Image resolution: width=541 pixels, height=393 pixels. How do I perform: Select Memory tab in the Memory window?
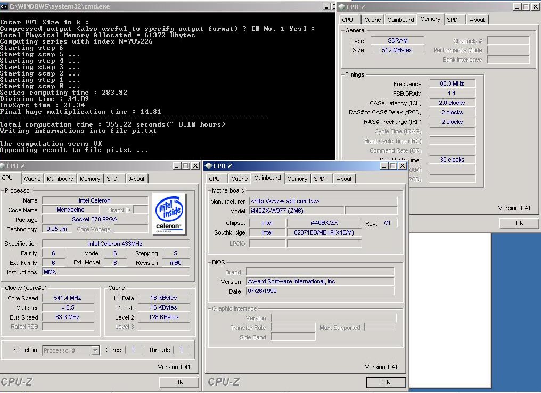pos(430,19)
